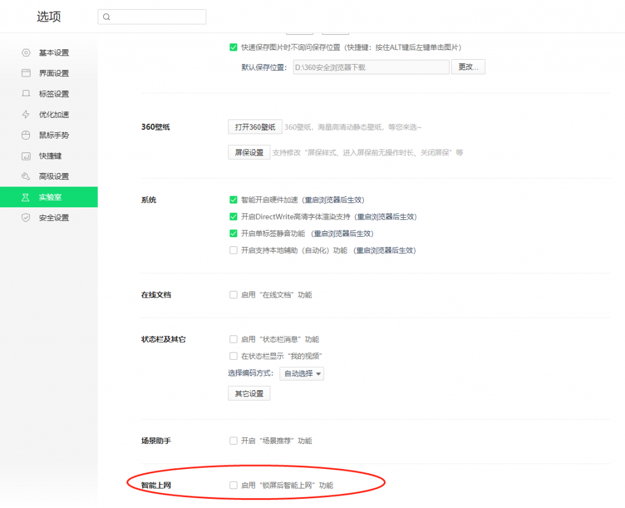This screenshot has width=625, height=508.
Task: Click the 安全设置 shield icon
Action: [x=26, y=218]
